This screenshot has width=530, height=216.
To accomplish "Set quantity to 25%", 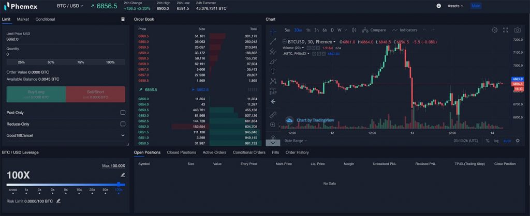I will [x=21, y=63].
